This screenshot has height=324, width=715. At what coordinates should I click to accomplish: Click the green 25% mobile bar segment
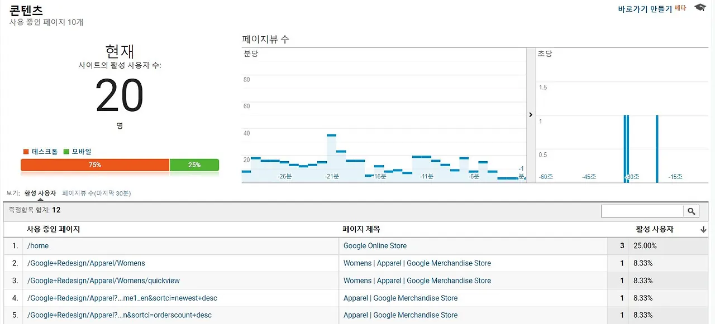coord(194,165)
